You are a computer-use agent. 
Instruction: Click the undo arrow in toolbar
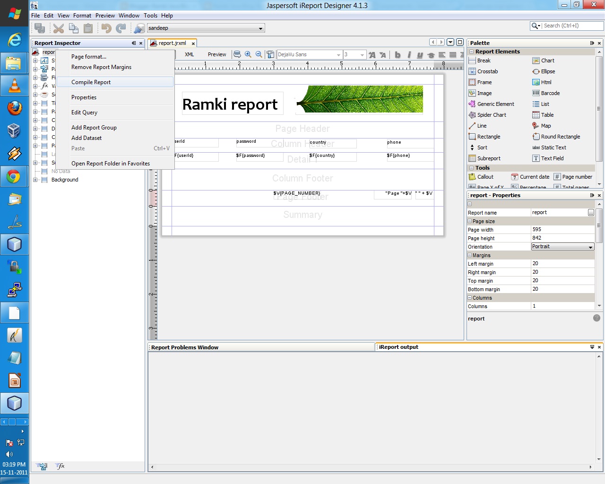tap(106, 28)
